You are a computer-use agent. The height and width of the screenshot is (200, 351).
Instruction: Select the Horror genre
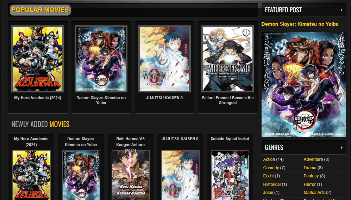(x=309, y=184)
